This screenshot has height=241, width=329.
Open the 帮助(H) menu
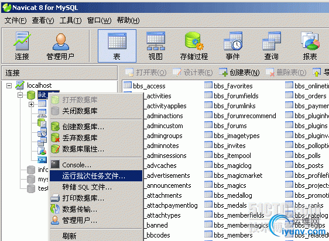tap(128, 20)
